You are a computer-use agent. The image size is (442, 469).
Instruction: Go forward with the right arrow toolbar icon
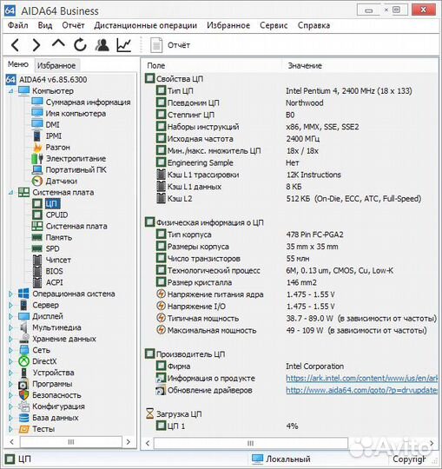click(x=36, y=45)
